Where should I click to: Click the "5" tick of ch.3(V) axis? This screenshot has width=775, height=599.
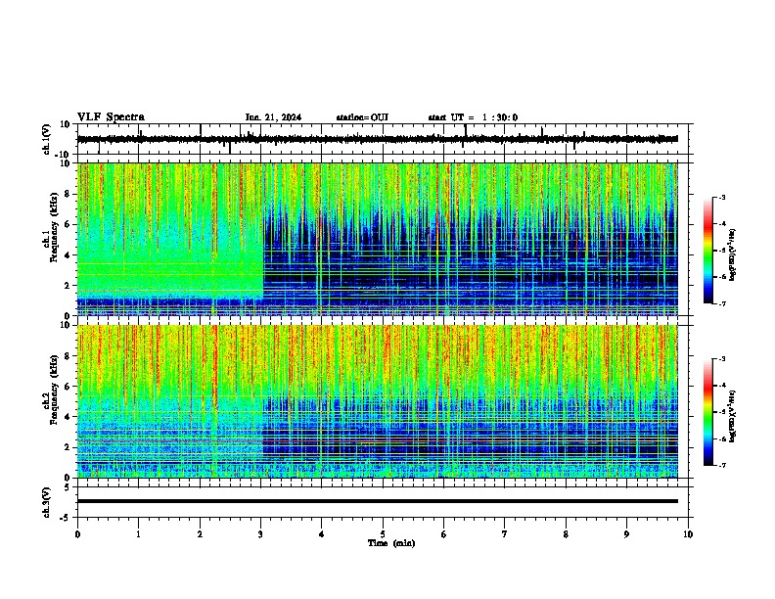pyautogui.click(x=68, y=486)
